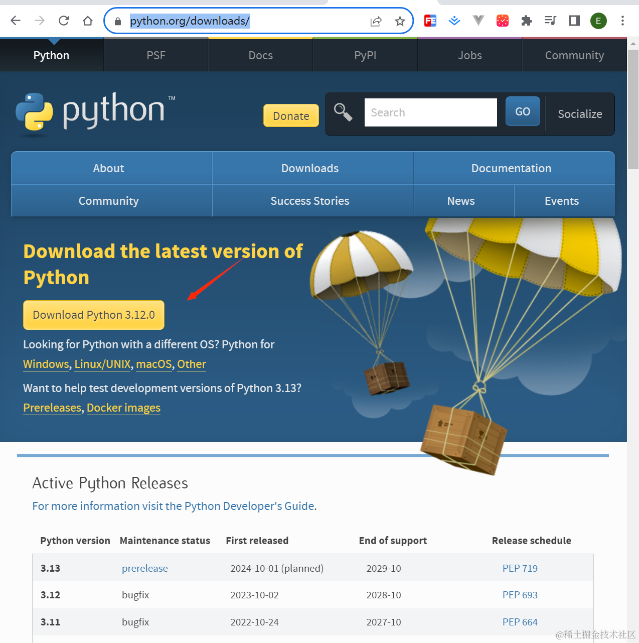Image resolution: width=639 pixels, height=643 pixels.
Task: Click the padlock site info icon
Action: [x=118, y=21]
